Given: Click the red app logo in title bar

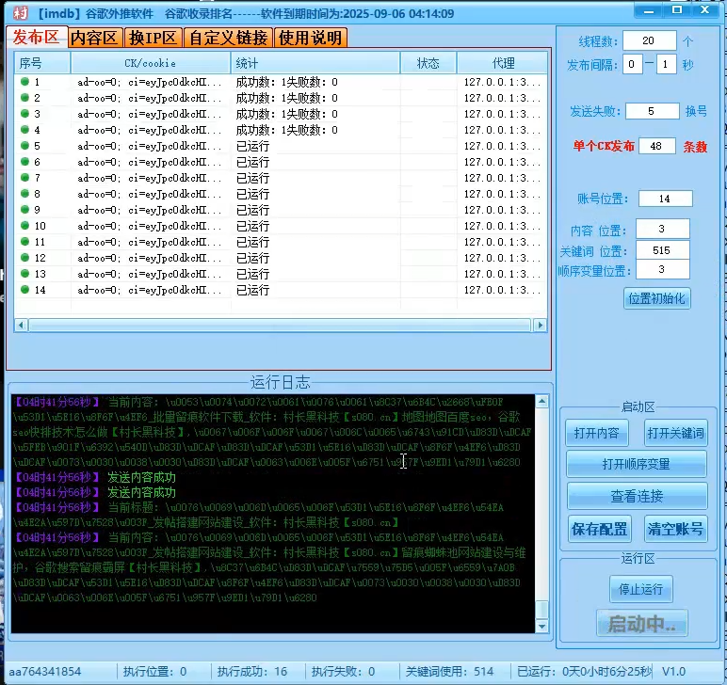Looking at the screenshot, I should point(19,13).
